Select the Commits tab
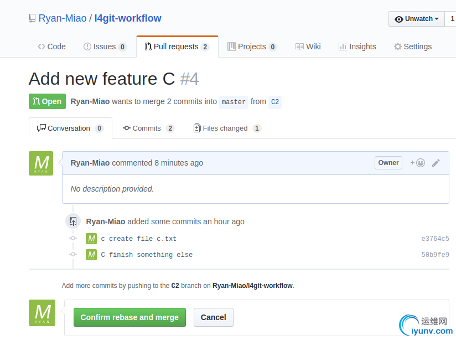Screen dimensions: 456x340 coord(148,128)
